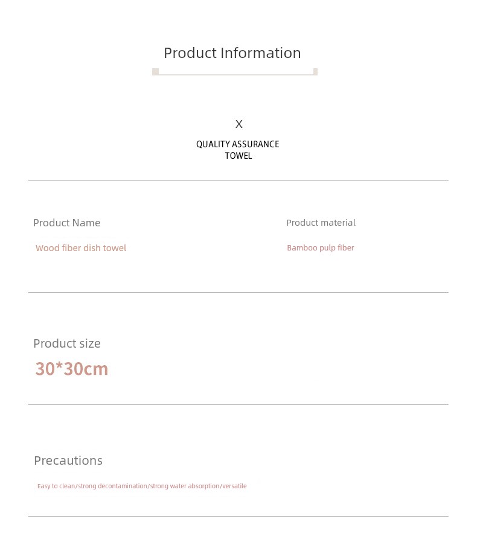The width and height of the screenshot is (477, 545).
Task: Click the X symbol above Quality Assurance
Action: [239, 124]
